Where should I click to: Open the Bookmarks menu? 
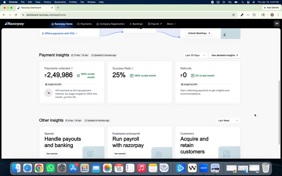click(60, 2)
